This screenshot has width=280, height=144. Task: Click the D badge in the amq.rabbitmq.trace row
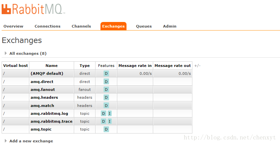pos(103,121)
